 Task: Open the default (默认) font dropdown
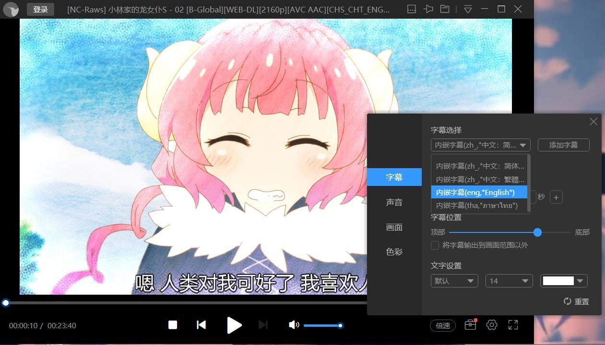pos(454,281)
